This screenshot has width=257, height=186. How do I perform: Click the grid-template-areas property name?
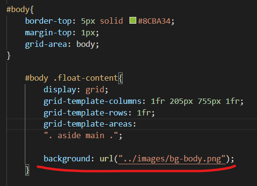(x=88, y=124)
